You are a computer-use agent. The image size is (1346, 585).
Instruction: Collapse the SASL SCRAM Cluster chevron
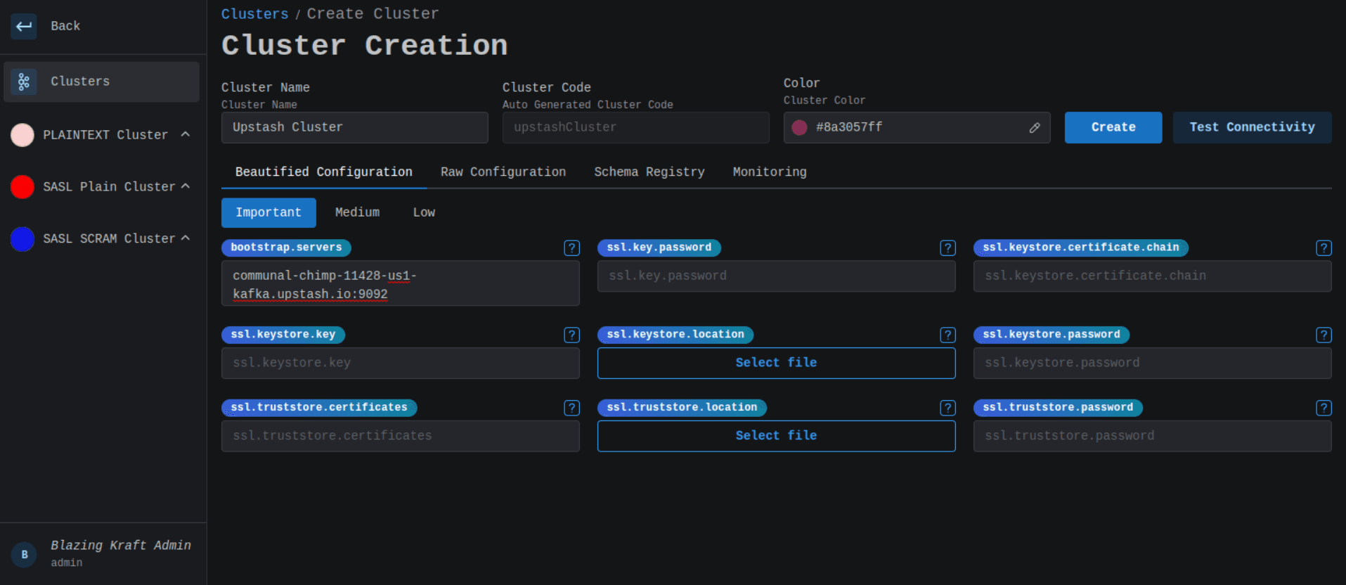[x=186, y=238]
